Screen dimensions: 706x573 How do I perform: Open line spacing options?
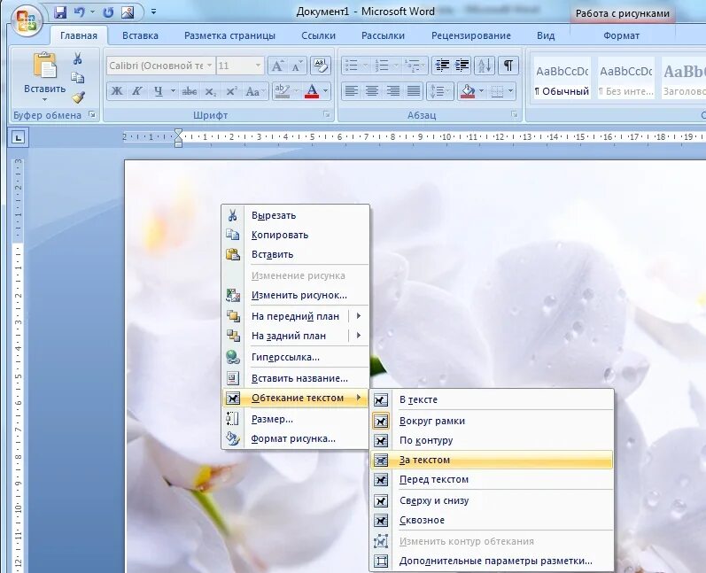pos(439,91)
